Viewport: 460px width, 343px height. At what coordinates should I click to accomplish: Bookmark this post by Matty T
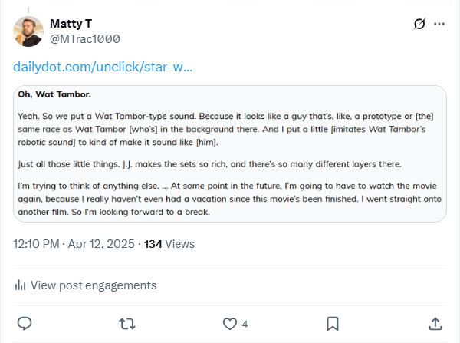(333, 324)
